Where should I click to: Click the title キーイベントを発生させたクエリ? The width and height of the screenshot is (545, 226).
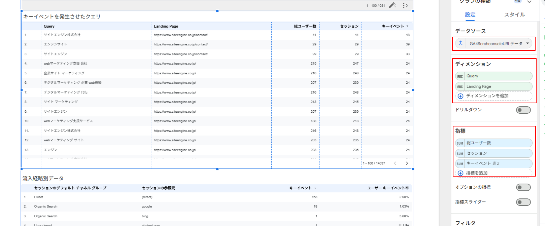point(62,16)
